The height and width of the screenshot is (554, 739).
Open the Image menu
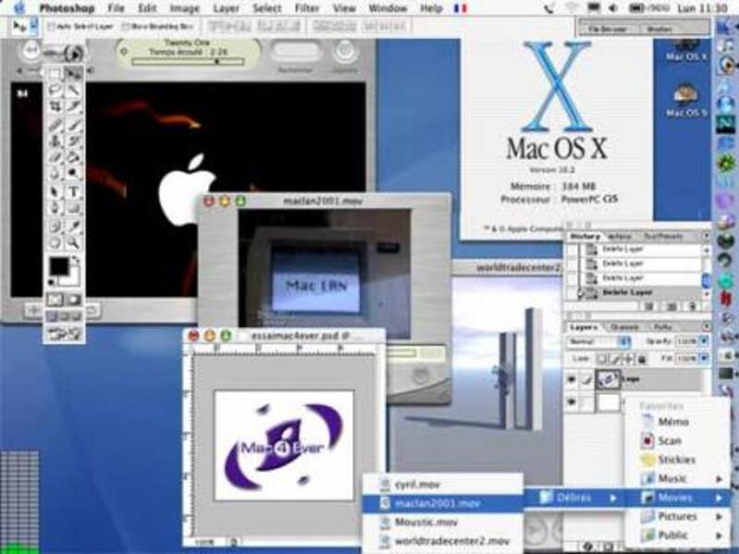(x=184, y=8)
